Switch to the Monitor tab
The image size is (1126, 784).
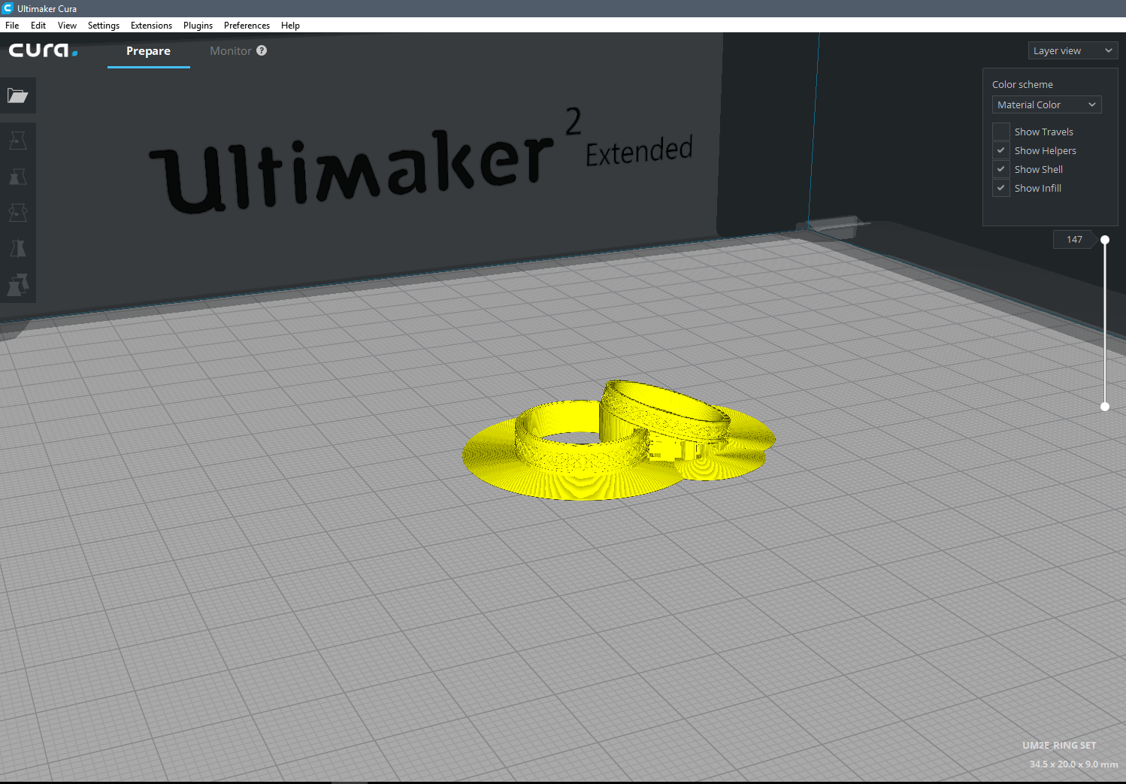pos(231,51)
